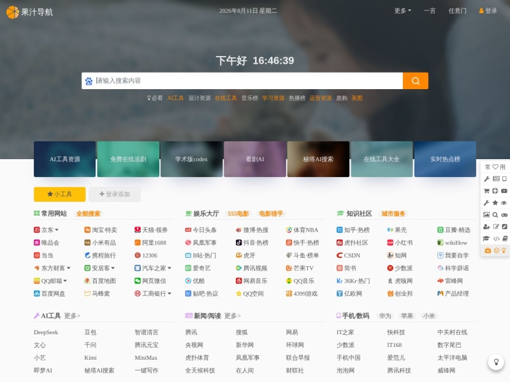Image resolution: width=510 pixels, height=382 pixels.
Task: Open the DeepSeek link
Action: coord(46,332)
